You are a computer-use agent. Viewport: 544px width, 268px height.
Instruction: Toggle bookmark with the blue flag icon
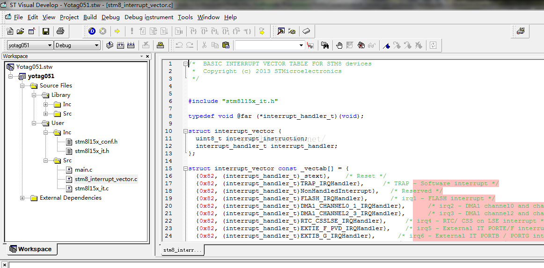point(387,45)
